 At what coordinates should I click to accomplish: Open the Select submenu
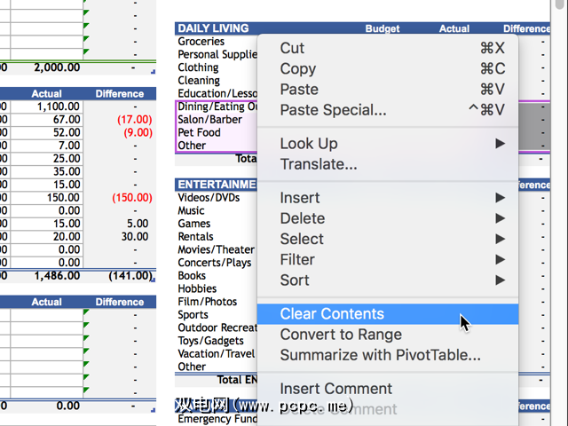pos(388,239)
